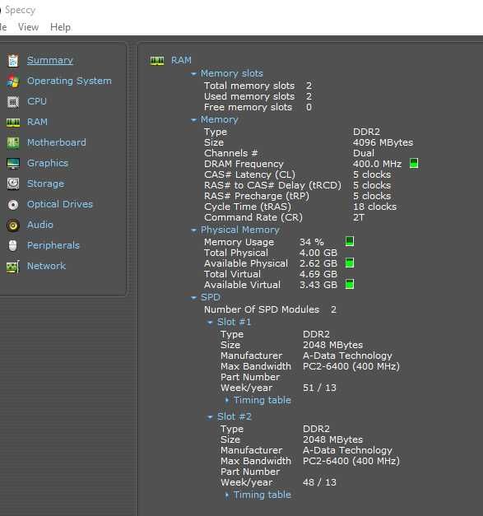Click the Total memory slots row
The height and width of the screenshot is (516, 483).
[x=258, y=86]
